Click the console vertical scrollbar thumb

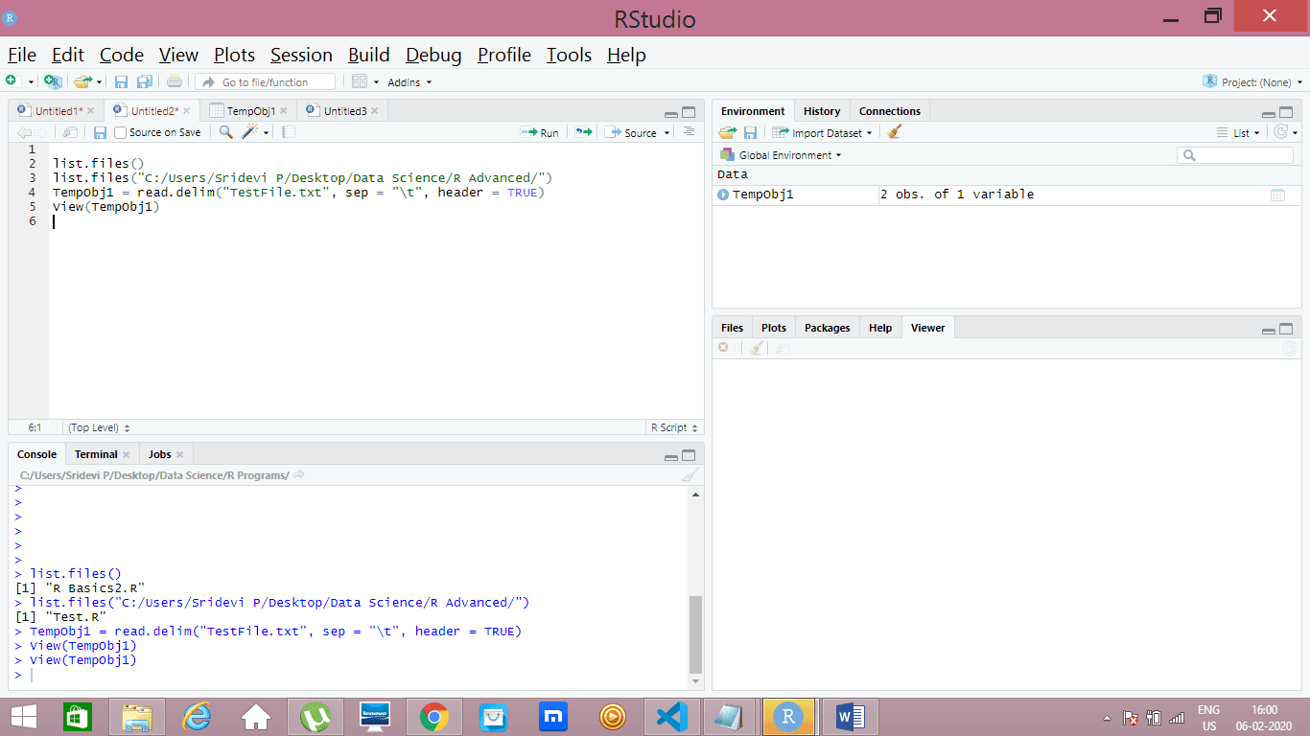pos(696,634)
